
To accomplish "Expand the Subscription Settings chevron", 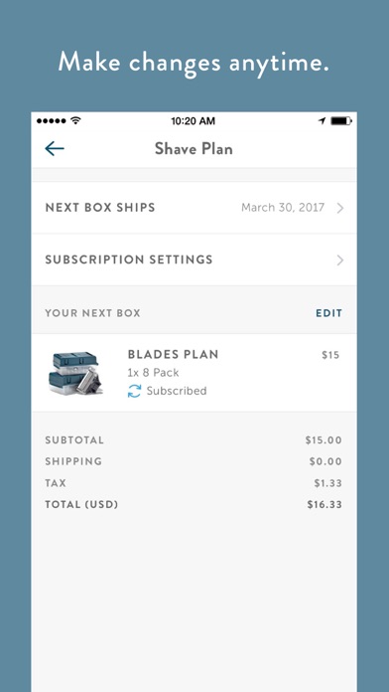I will [x=339, y=259].
